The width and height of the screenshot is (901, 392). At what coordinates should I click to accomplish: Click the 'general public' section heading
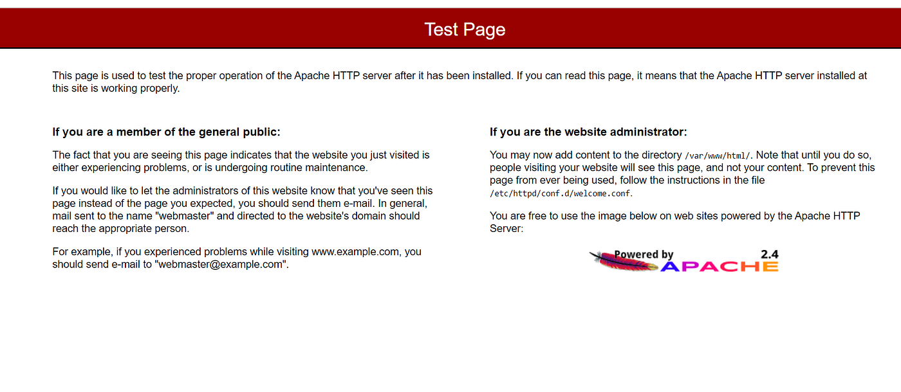tap(166, 131)
